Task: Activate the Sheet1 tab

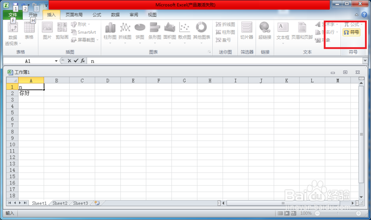Action: pyautogui.click(x=39, y=203)
